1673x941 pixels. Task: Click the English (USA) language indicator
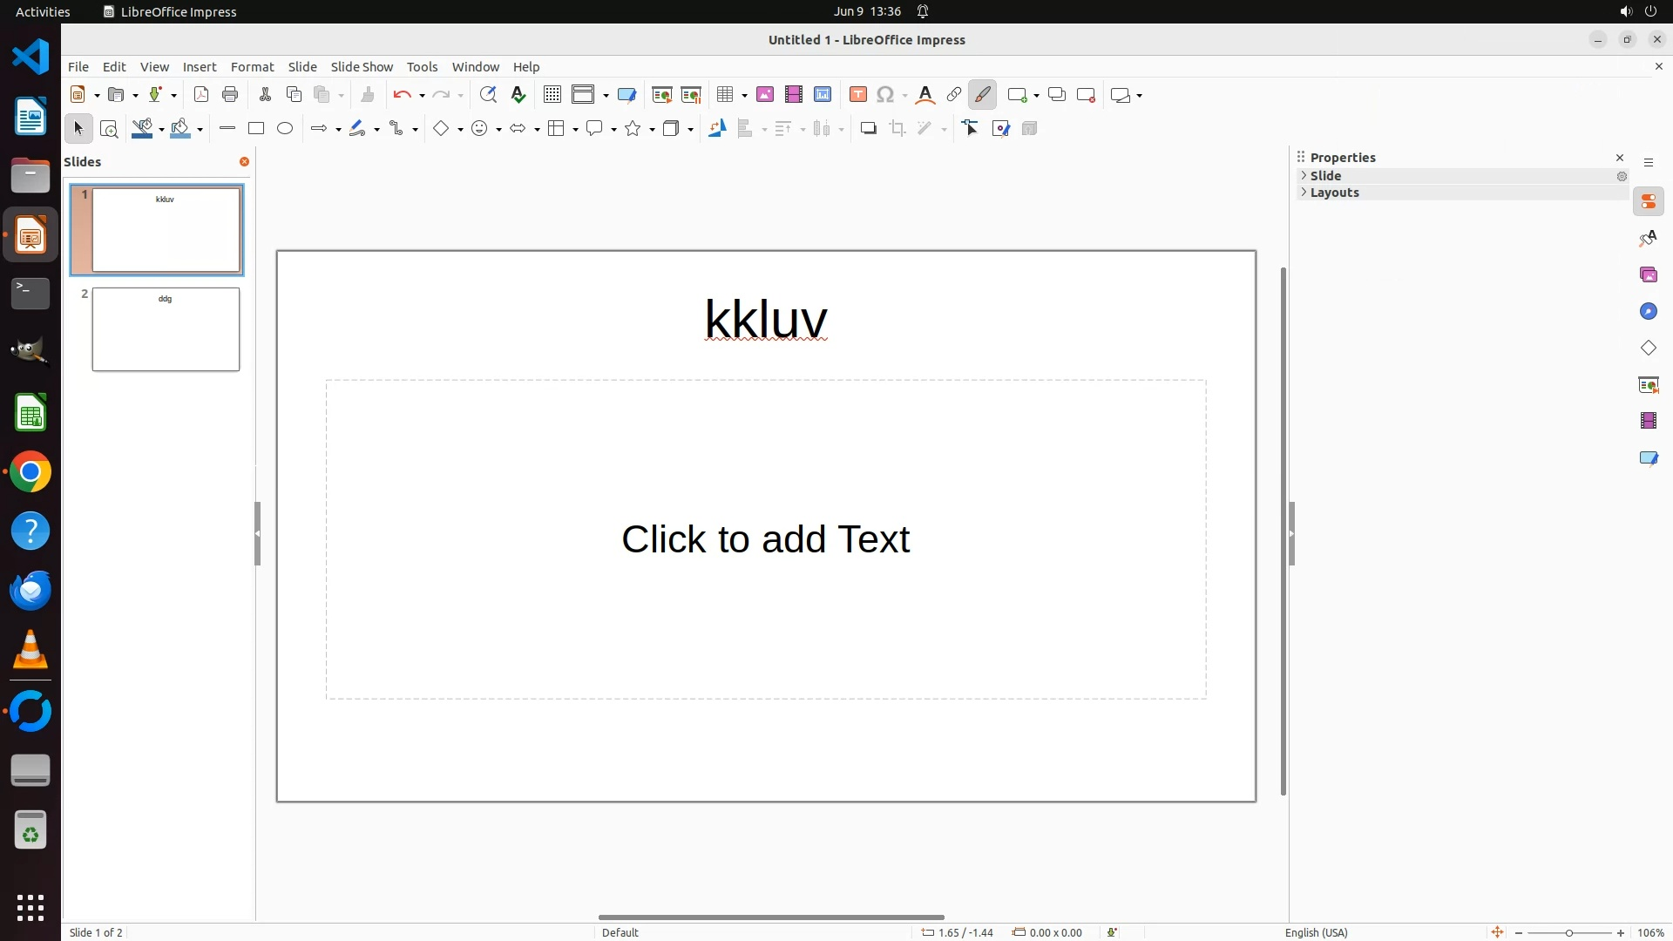coord(1316,932)
